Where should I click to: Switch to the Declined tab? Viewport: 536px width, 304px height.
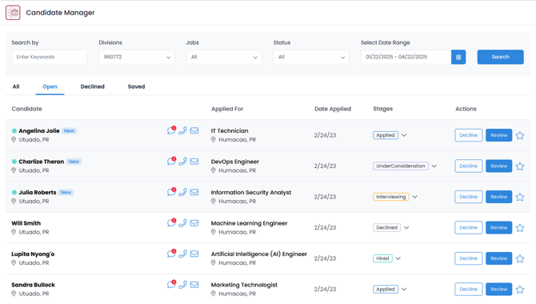click(93, 86)
